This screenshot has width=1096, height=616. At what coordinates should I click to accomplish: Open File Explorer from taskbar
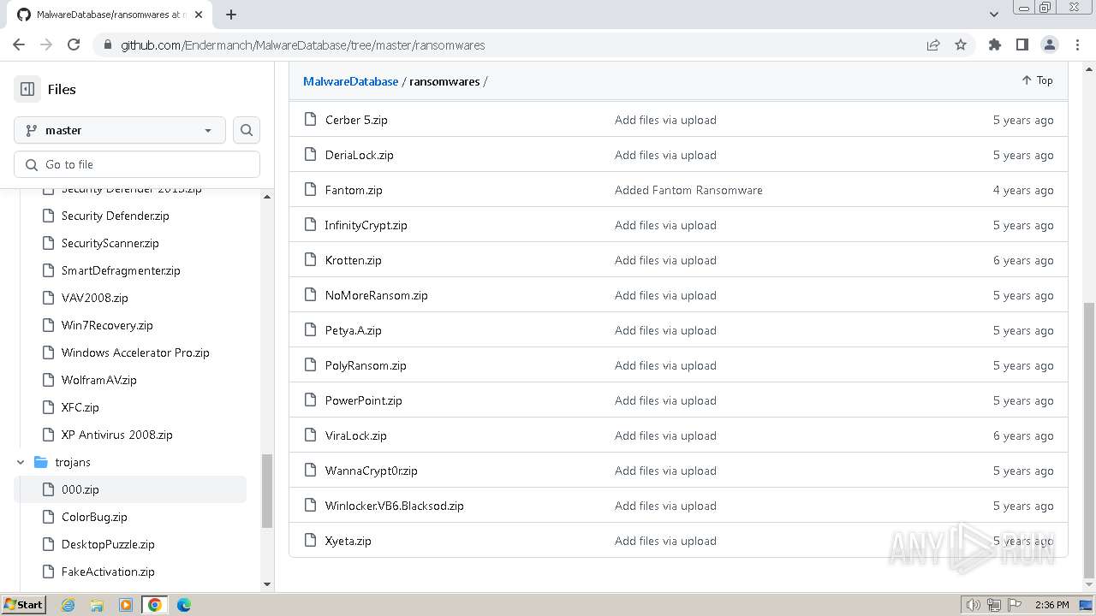pos(97,605)
